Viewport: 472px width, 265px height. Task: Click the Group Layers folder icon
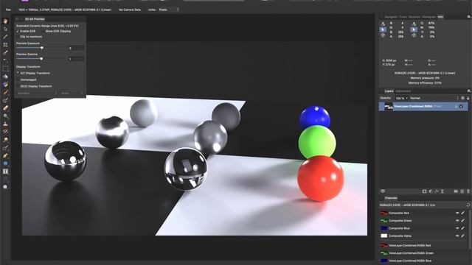click(456, 191)
